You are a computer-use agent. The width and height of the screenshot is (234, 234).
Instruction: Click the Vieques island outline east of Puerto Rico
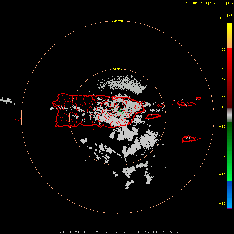[153, 116]
